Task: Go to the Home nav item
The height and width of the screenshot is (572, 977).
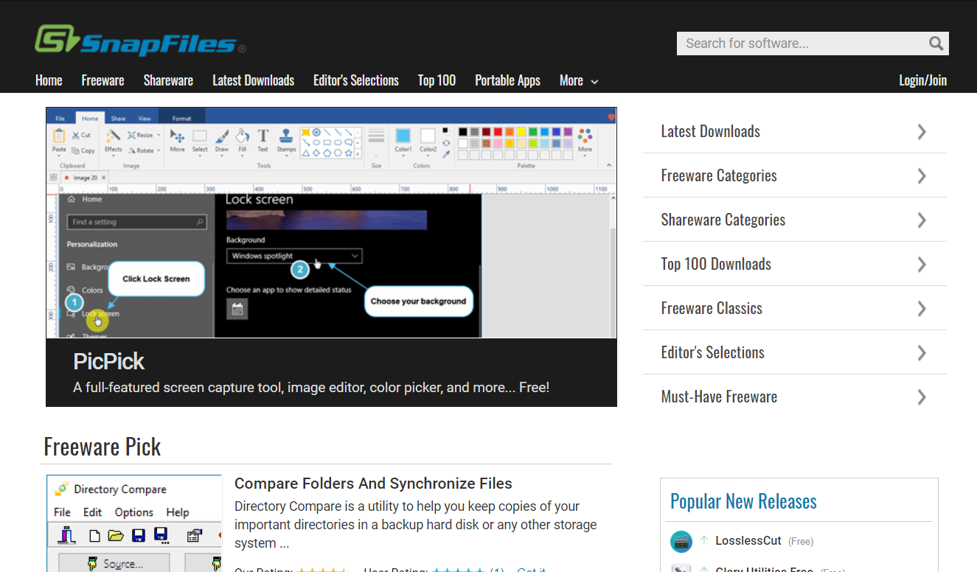Action: click(49, 80)
